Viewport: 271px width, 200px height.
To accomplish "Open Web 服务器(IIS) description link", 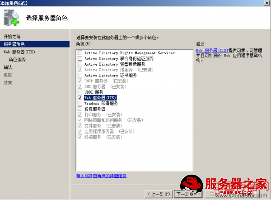I will click(x=212, y=51).
